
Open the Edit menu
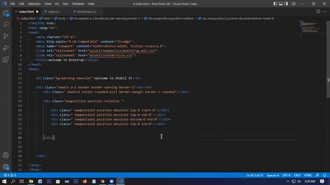tap(21, 4)
